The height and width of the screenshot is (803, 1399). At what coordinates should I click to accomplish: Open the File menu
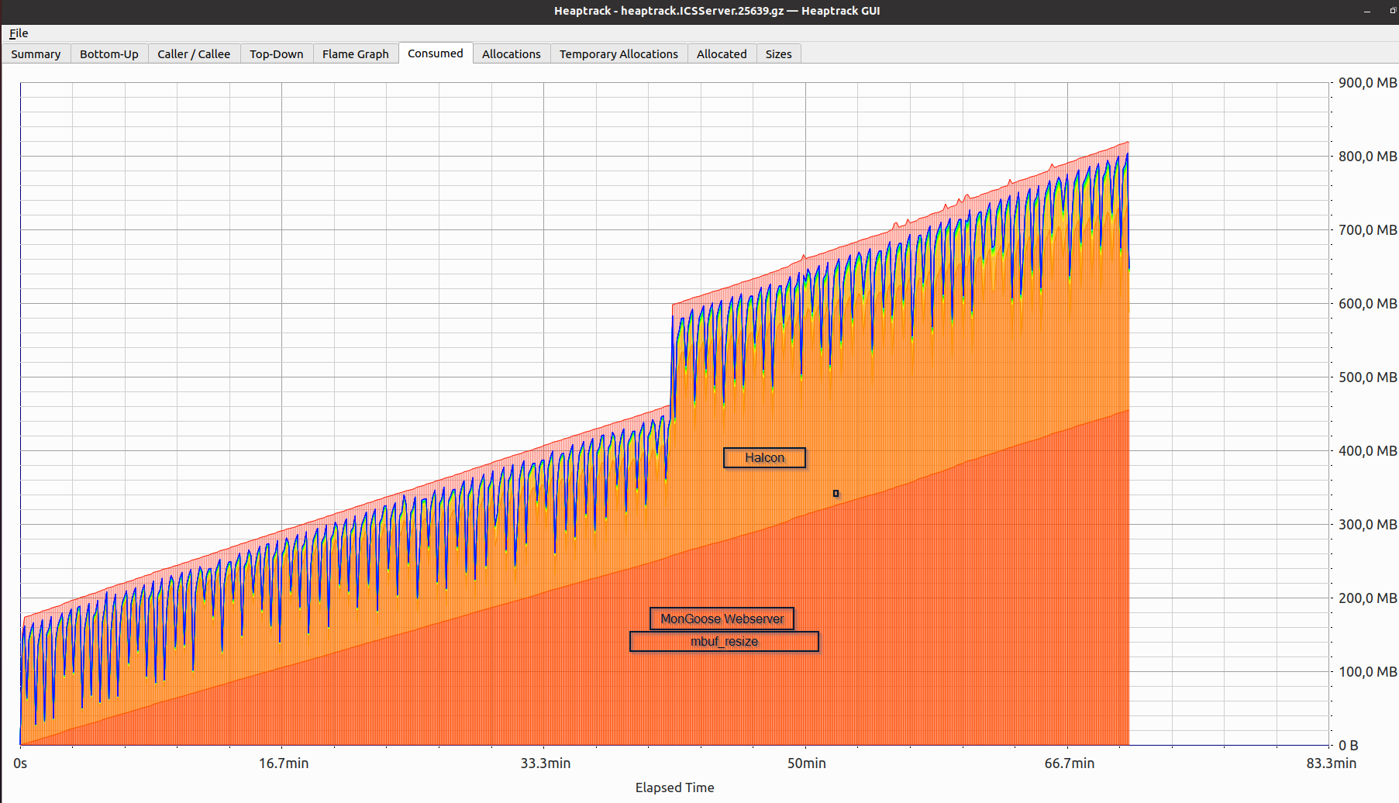click(18, 33)
